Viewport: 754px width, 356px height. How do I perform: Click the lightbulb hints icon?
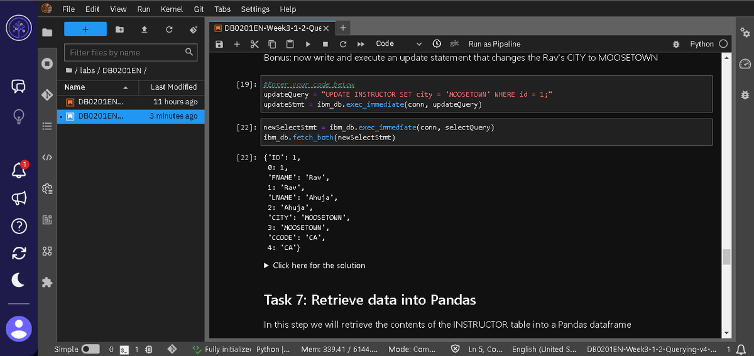pyautogui.click(x=19, y=116)
